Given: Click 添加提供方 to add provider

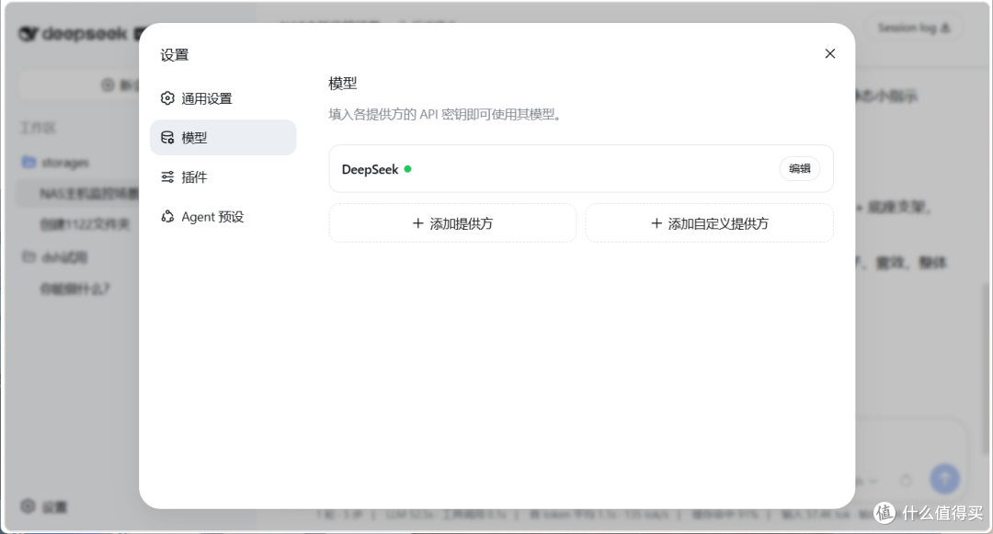Looking at the screenshot, I should pos(452,223).
